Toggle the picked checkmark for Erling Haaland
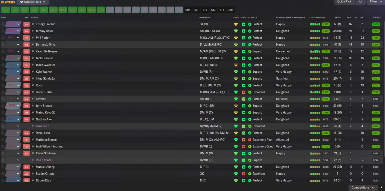Viewport: 385px width, 191px height. coord(3,24)
